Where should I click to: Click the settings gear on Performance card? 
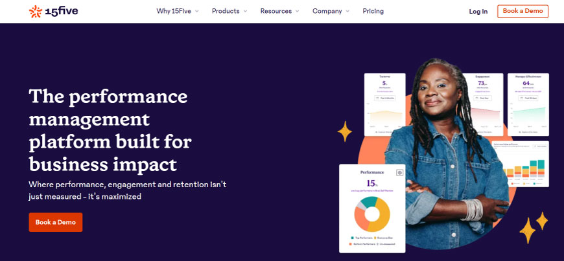[x=399, y=172]
